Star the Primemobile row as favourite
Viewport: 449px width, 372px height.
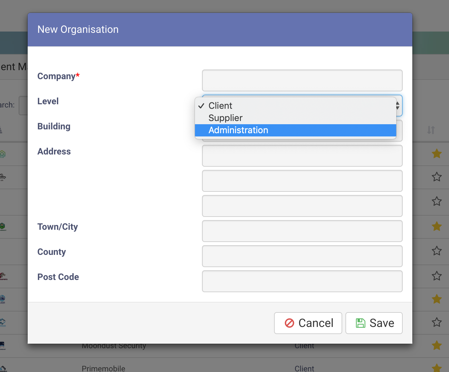coord(436,368)
